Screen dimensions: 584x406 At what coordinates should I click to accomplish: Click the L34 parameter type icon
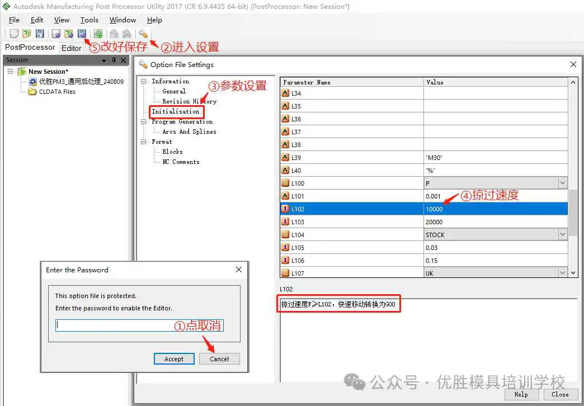[x=285, y=93]
